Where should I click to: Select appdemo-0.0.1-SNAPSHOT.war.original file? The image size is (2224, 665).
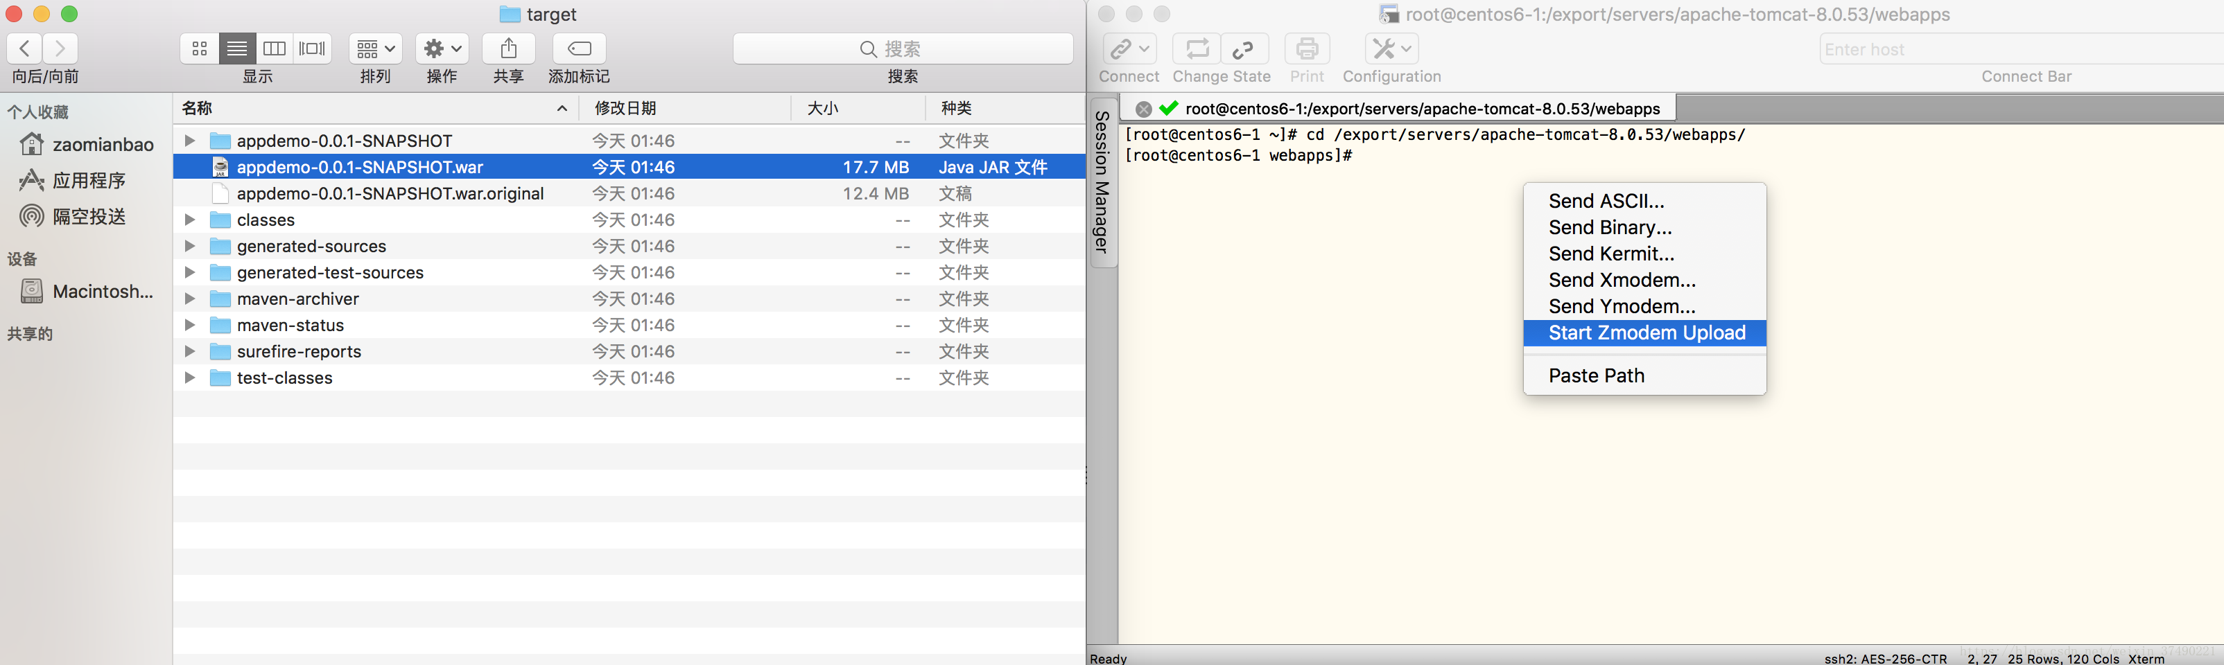click(x=390, y=193)
